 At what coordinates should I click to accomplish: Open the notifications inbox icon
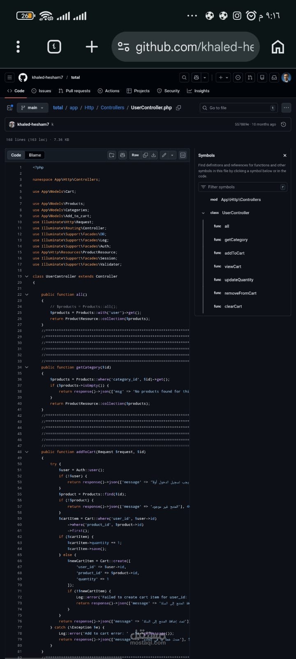tap(274, 77)
